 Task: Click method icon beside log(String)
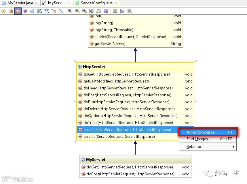click(92, 23)
